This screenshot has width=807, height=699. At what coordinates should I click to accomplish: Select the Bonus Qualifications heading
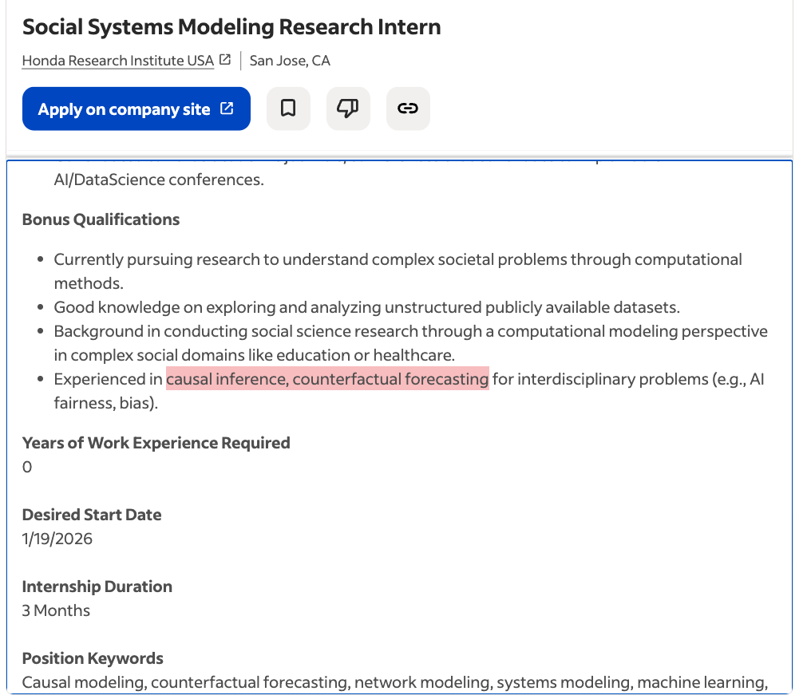pos(101,219)
